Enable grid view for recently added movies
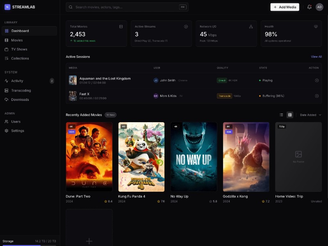The width and height of the screenshot is (328, 246). (290, 115)
